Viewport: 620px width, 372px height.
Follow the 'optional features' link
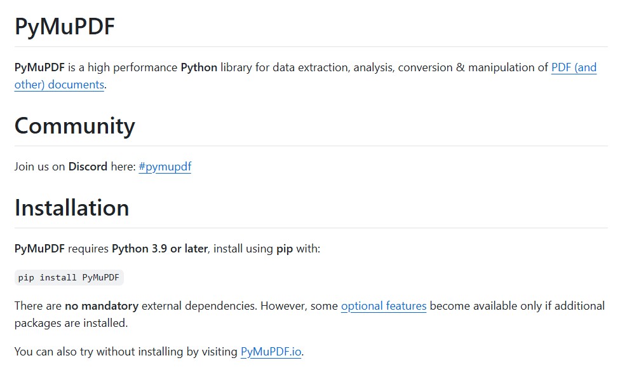383,306
